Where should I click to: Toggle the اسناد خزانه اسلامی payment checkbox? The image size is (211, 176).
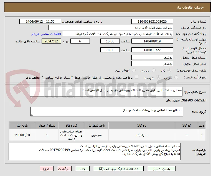[x=137, y=77]
